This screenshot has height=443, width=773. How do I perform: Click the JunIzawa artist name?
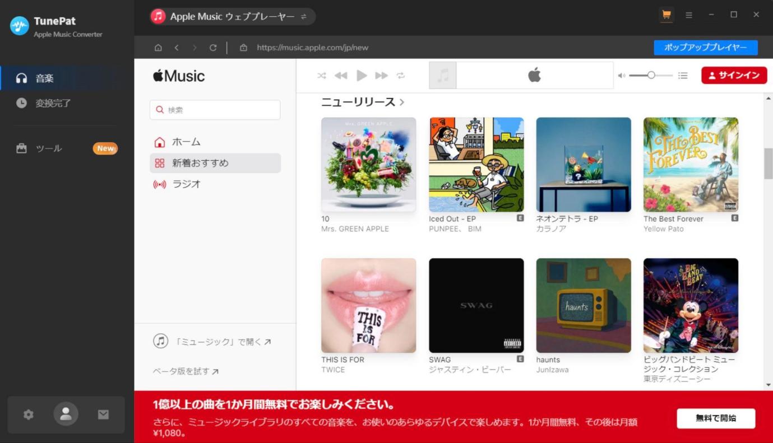coord(552,370)
